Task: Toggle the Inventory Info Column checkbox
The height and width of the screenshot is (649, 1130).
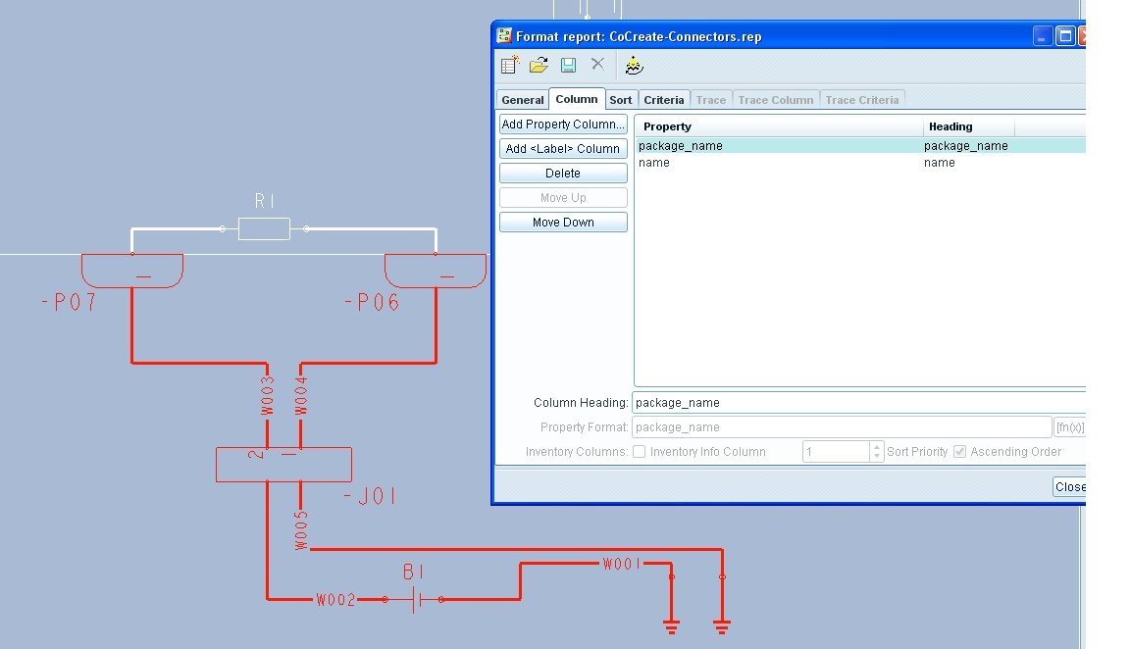Action: [640, 452]
